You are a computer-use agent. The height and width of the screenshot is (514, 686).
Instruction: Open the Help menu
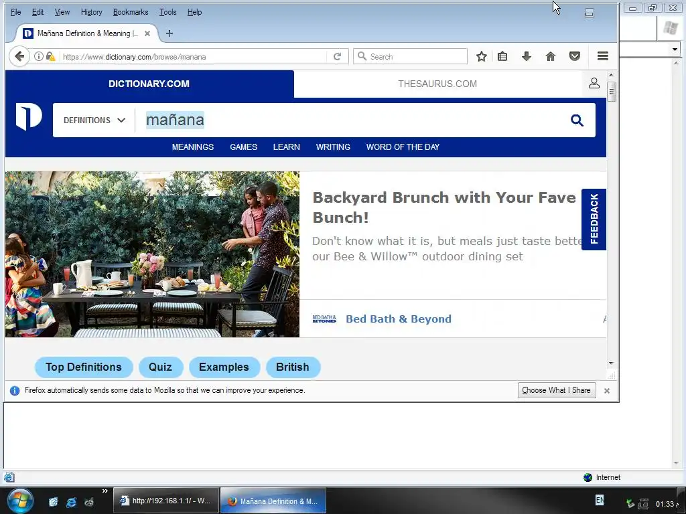194,12
